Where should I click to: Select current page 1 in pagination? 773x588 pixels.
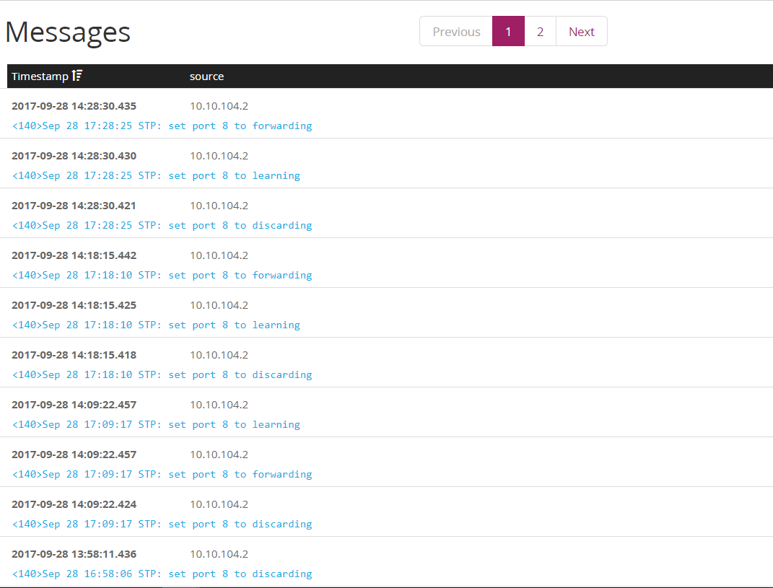[508, 32]
